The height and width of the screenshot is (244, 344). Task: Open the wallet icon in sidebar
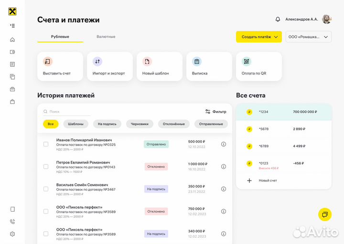[12, 52]
